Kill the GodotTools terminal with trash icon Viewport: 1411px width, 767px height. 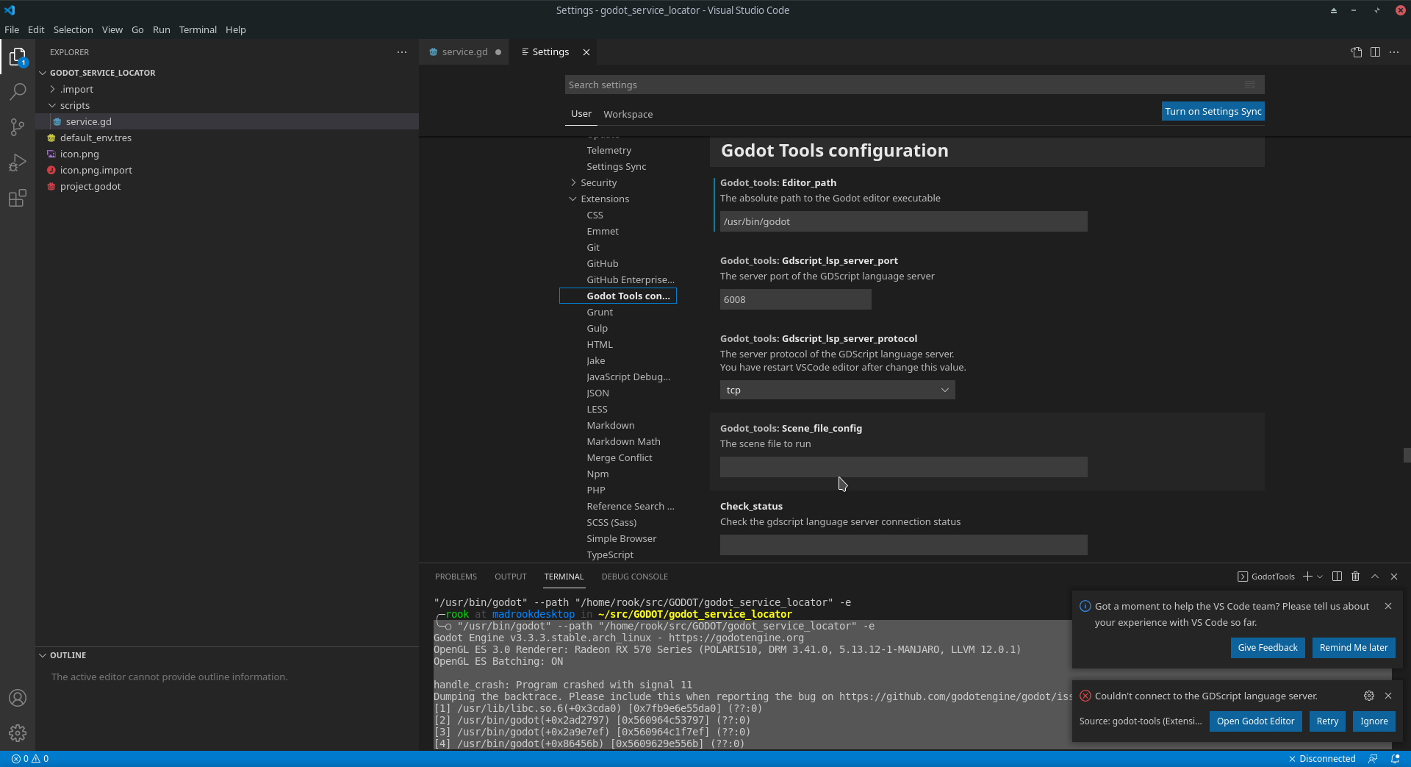tap(1355, 577)
